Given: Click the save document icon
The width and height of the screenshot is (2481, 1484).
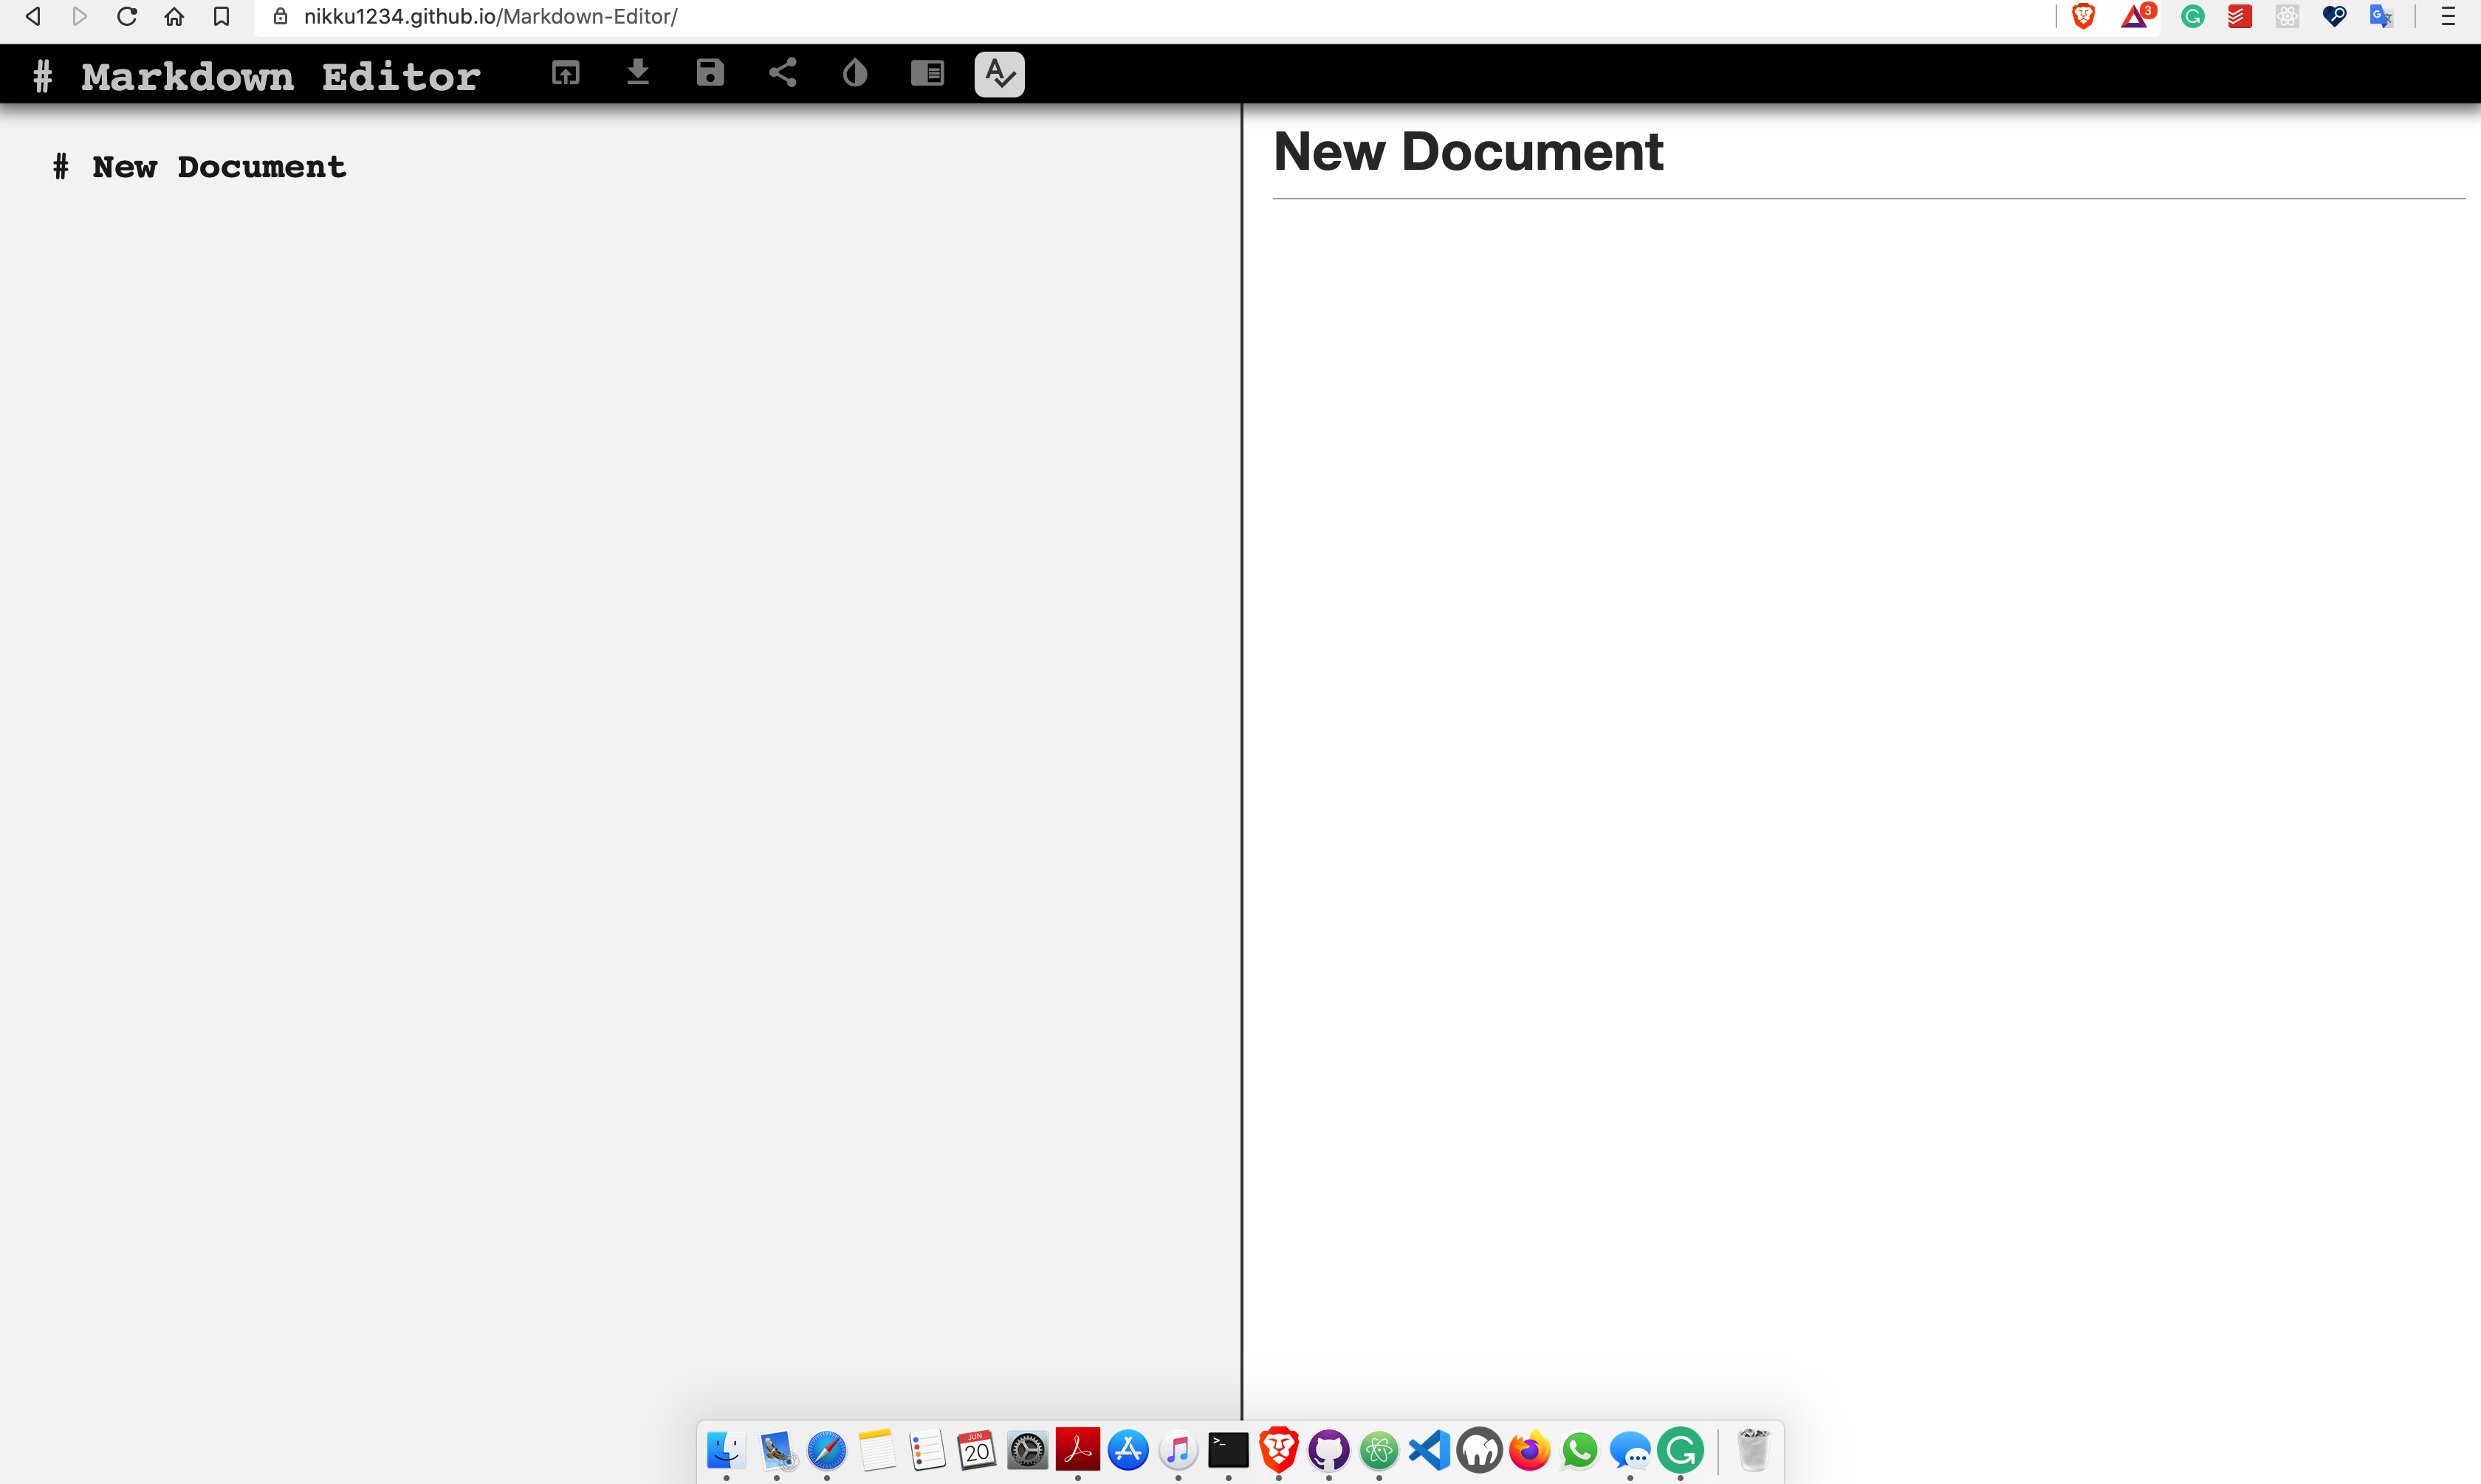Looking at the screenshot, I should 708,74.
